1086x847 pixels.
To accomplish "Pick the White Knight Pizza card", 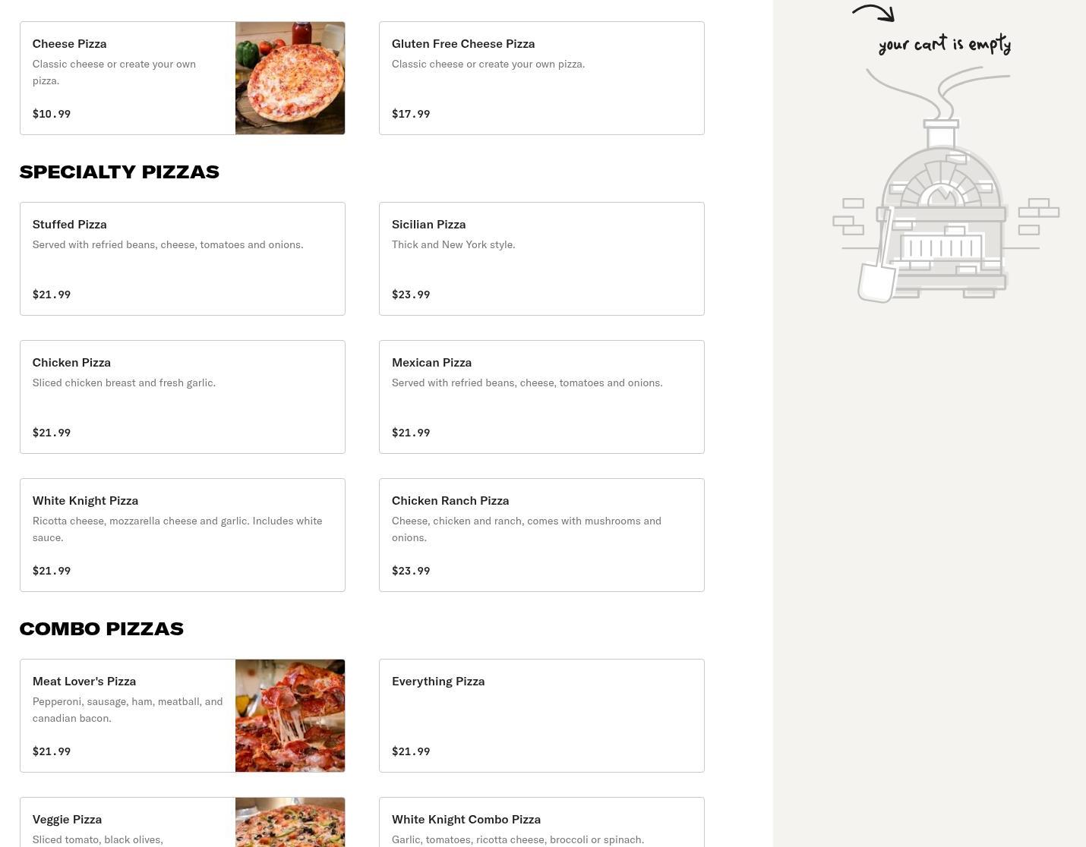I will 182,535.
